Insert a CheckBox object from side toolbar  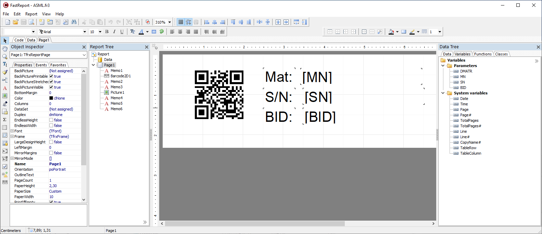[x=5, y=167]
